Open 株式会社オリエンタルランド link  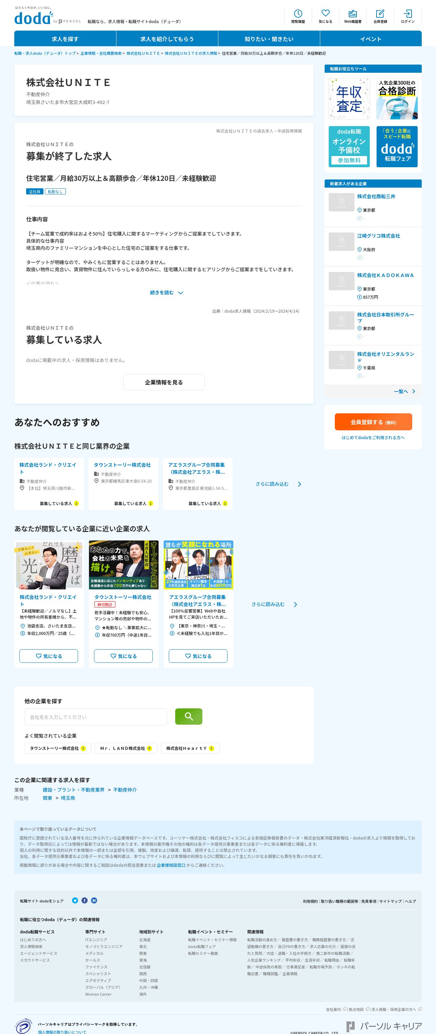386,357
